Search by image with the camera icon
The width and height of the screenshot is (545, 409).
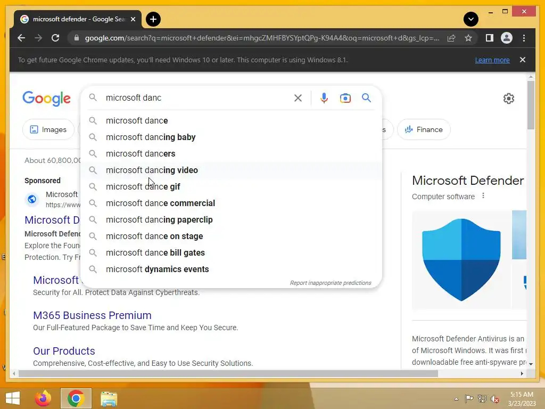click(345, 98)
